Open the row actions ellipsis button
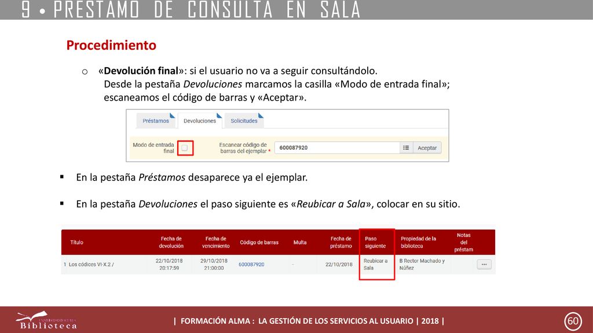593x333 pixels. point(484,264)
